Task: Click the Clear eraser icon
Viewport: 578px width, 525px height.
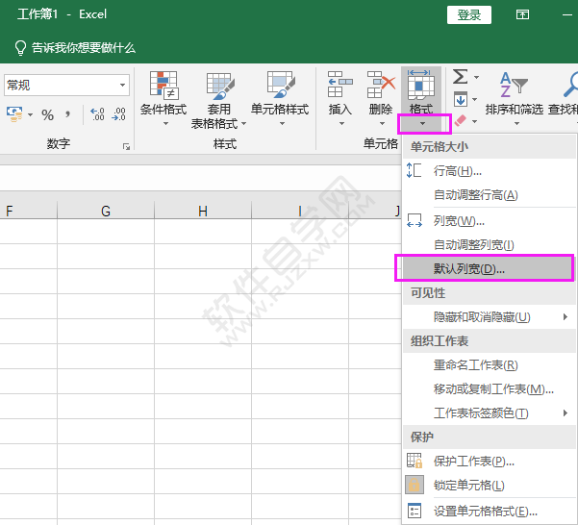Action: 461,120
